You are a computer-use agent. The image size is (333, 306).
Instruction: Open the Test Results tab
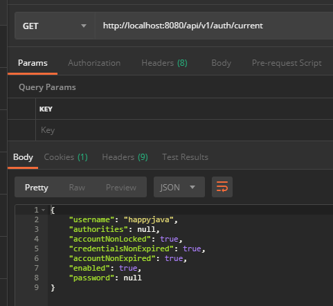pos(185,157)
